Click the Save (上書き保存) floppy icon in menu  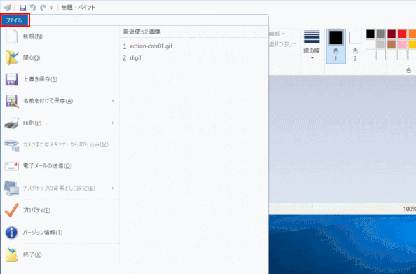pos(12,79)
